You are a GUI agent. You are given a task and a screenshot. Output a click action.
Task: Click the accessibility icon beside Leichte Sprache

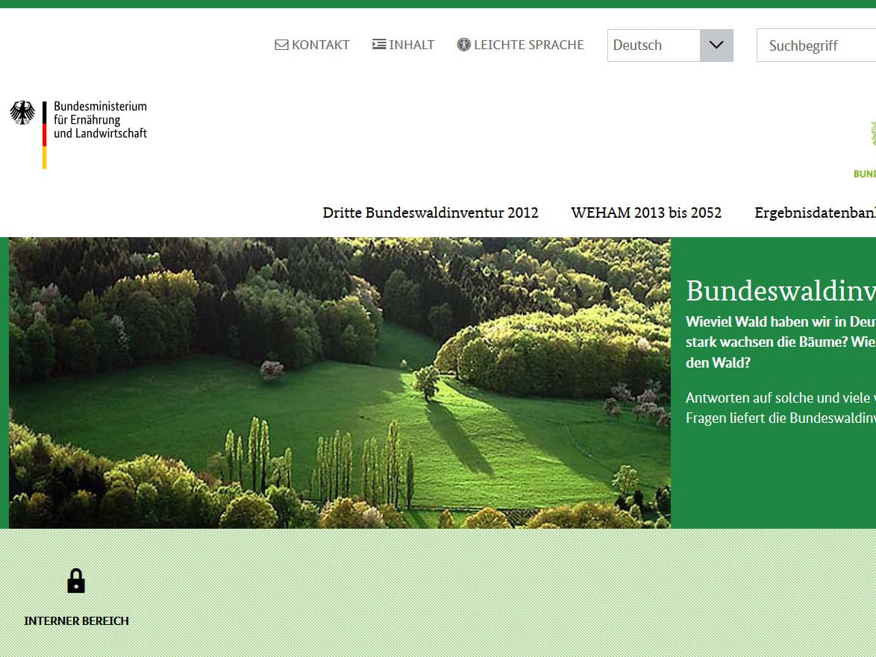coord(463,45)
